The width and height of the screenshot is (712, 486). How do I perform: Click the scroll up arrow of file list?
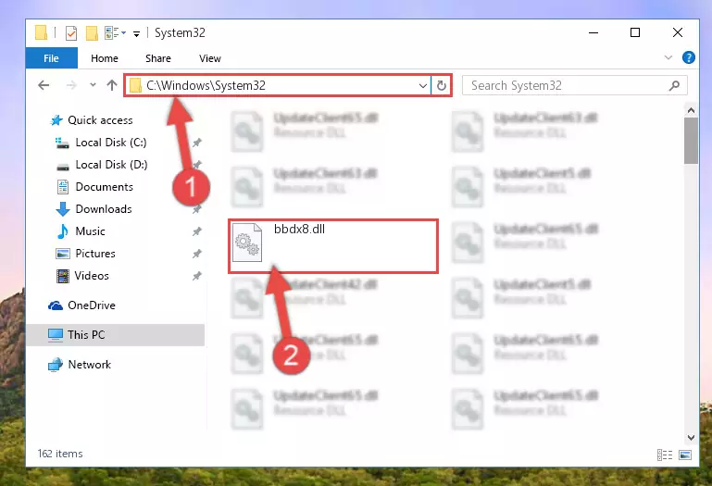pyautogui.click(x=691, y=110)
